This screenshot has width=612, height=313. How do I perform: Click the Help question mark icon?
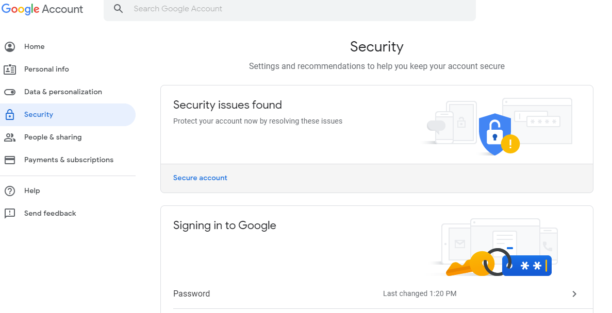tap(10, 191)
